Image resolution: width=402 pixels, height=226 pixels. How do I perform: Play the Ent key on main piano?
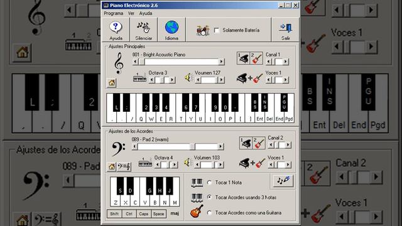point(259,119)
